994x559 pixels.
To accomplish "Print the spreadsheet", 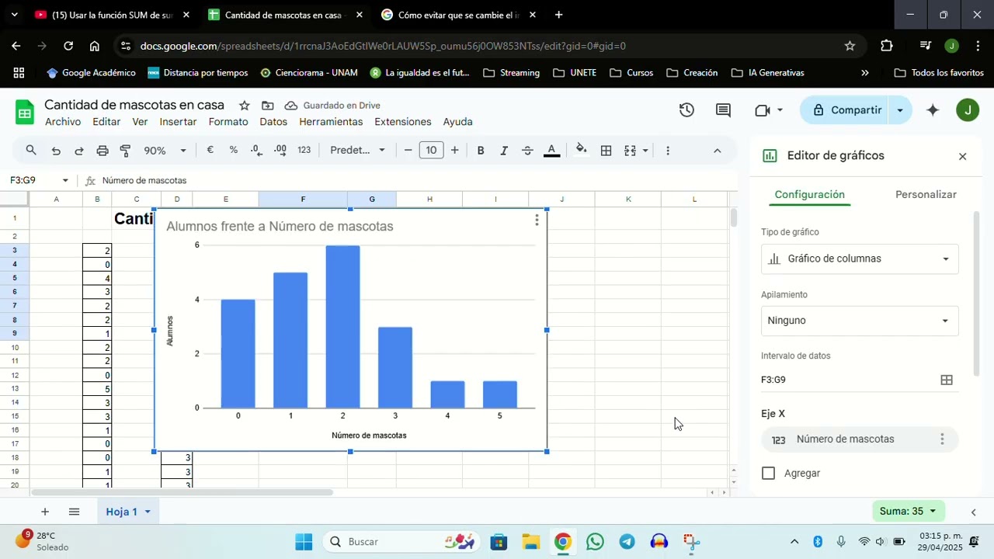I will pos(103,151).
